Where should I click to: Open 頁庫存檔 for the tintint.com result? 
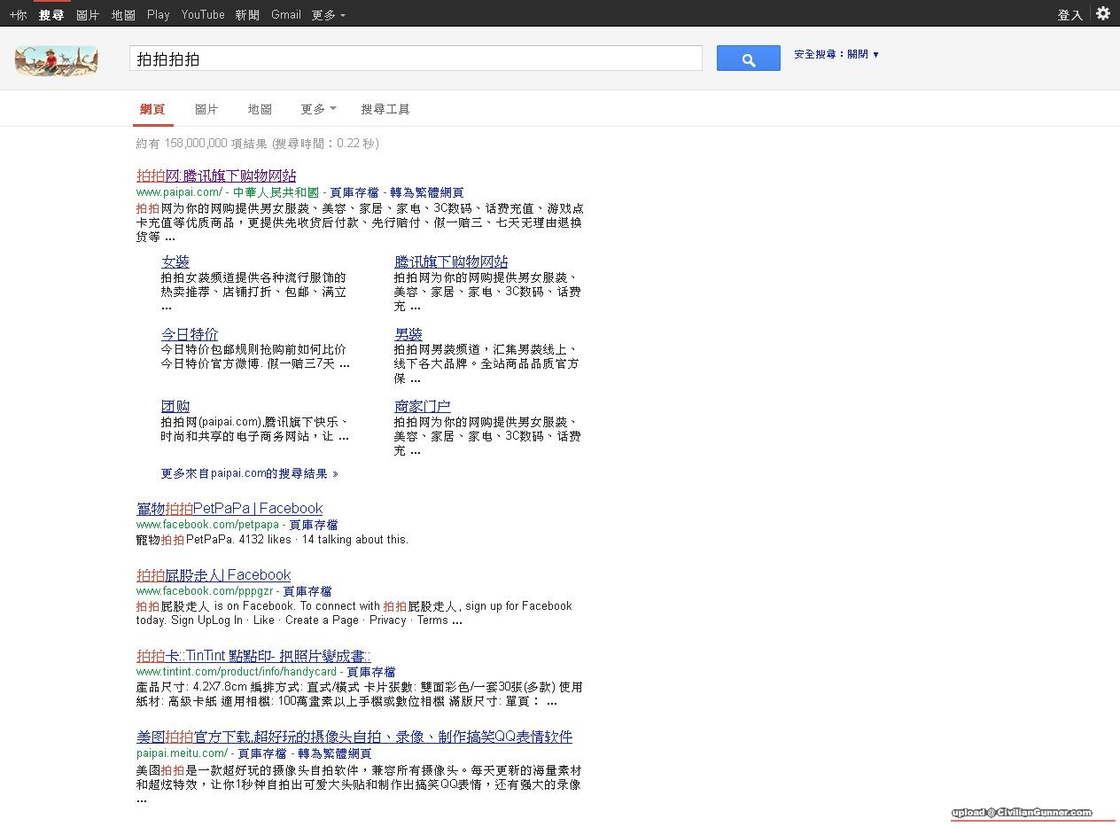370,672
